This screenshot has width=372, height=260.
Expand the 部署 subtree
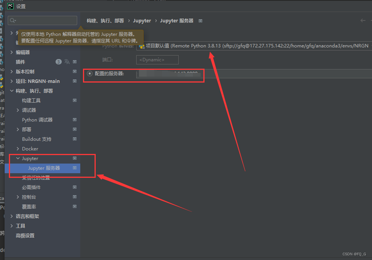point(18,129)
